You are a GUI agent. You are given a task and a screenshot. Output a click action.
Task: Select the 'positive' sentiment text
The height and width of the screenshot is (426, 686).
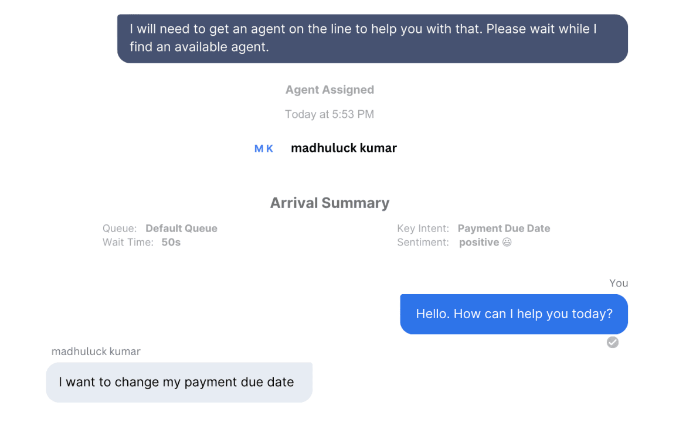tap(479, 242)
